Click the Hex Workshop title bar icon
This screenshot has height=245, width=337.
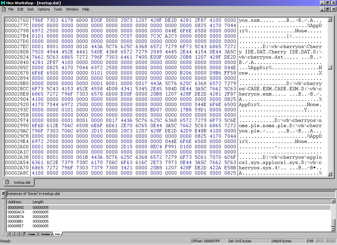coord(3,3)
